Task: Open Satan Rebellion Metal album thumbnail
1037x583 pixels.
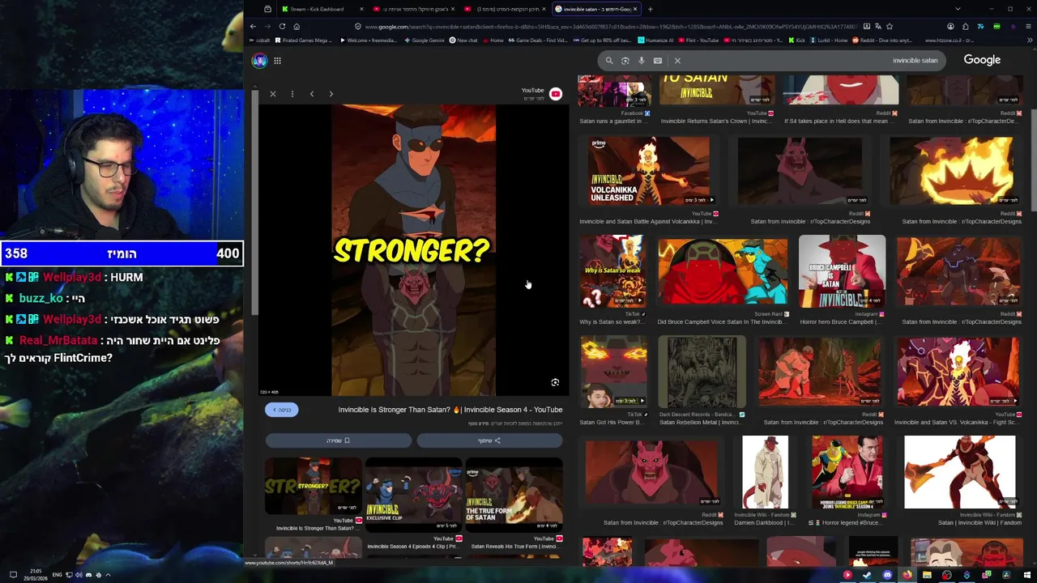Action: 702,372
